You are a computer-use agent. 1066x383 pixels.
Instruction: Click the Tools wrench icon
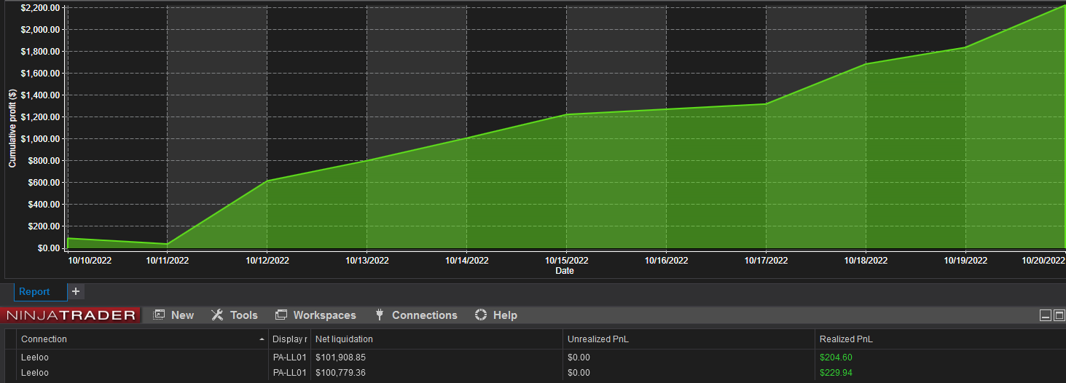coord(217,315)
